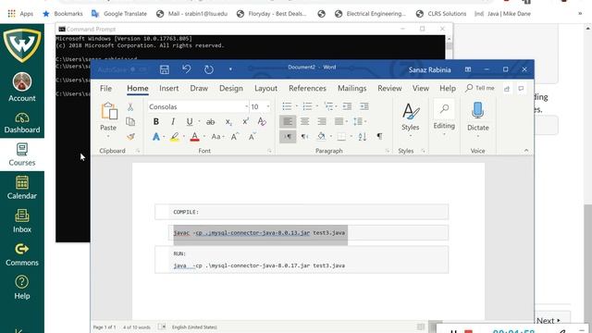
Task: Align text left
Action: (288, 121)
